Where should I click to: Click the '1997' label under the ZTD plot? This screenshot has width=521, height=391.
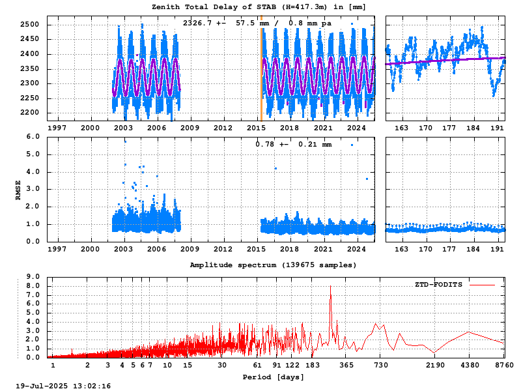pos(57,128)
